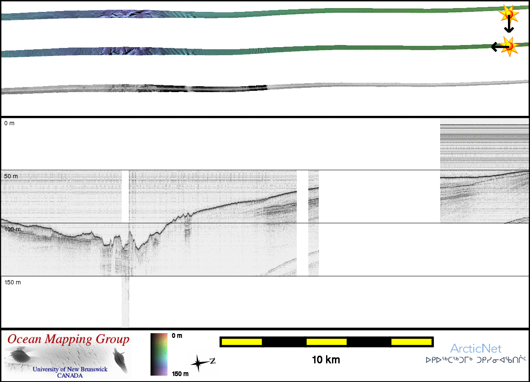Click the 10 km scale bar label
530x382 pixels.
coord(326,360)
